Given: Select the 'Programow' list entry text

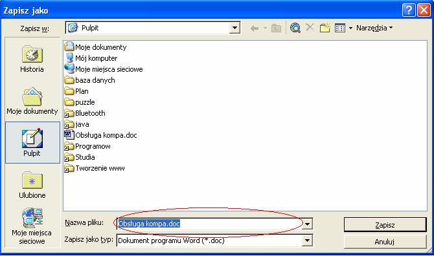Looking at the screenshot, I should (x=93, y=146).
